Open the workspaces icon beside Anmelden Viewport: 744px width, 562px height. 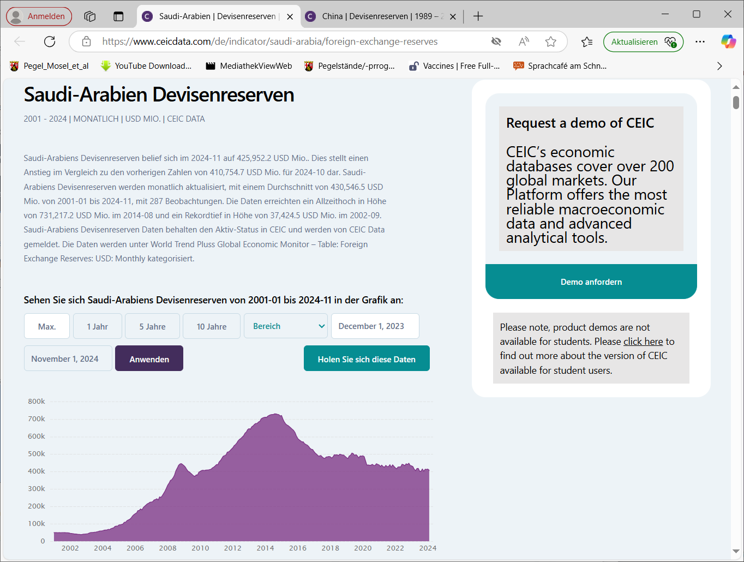[90, 16]
